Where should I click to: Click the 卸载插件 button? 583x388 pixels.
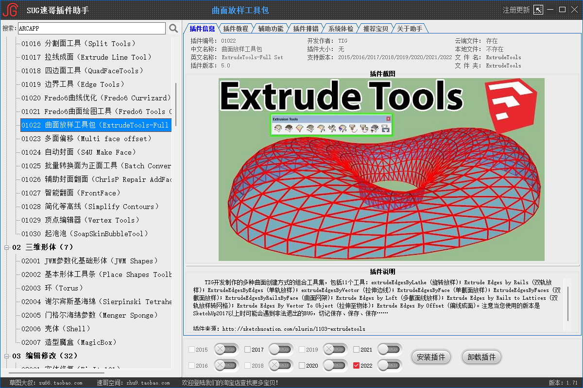(x=481, y=357)
